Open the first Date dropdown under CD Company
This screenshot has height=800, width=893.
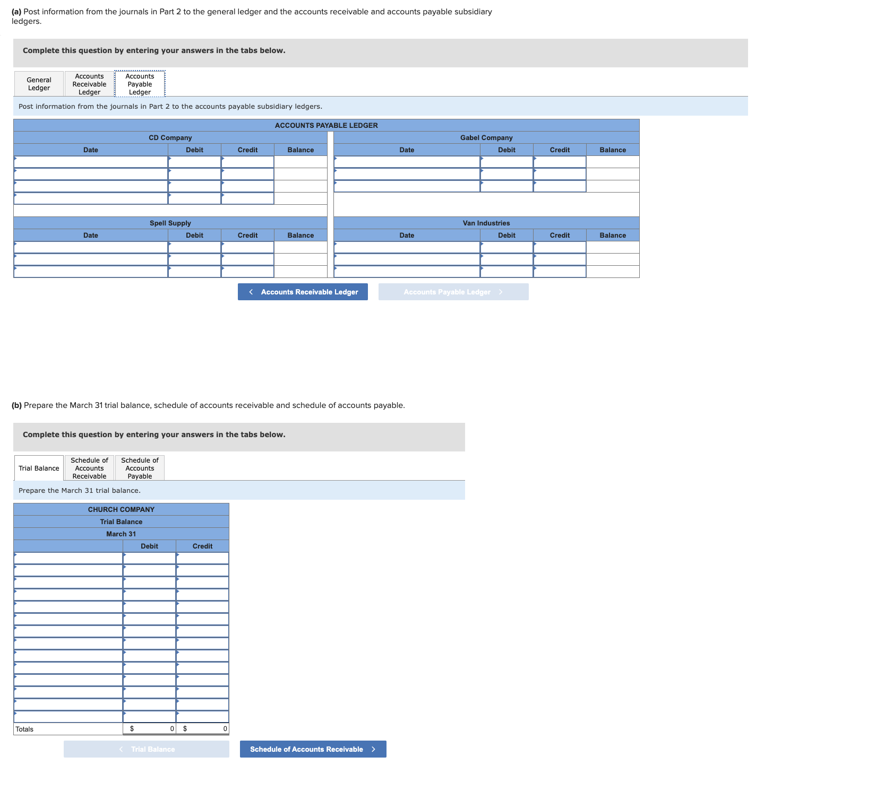(91, 160)
